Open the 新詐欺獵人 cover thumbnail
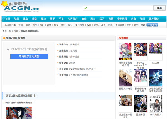167x119 pixels. pyautogui.click(x=156, y=103)
